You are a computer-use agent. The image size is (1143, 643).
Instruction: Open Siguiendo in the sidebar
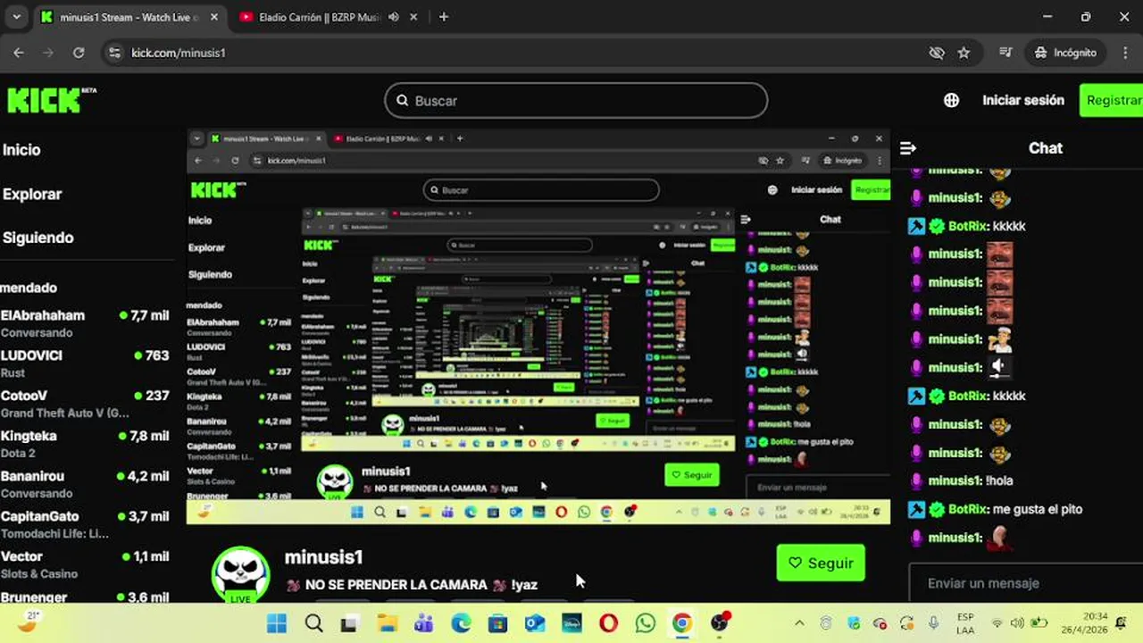point(38,238)
